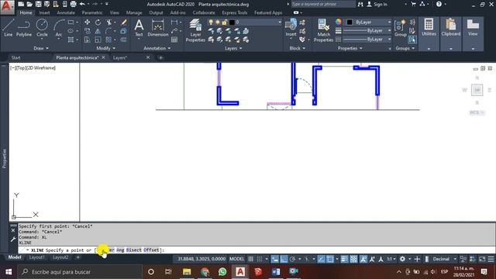
Task: Click the Group objects icon
Action: point(401,28)
